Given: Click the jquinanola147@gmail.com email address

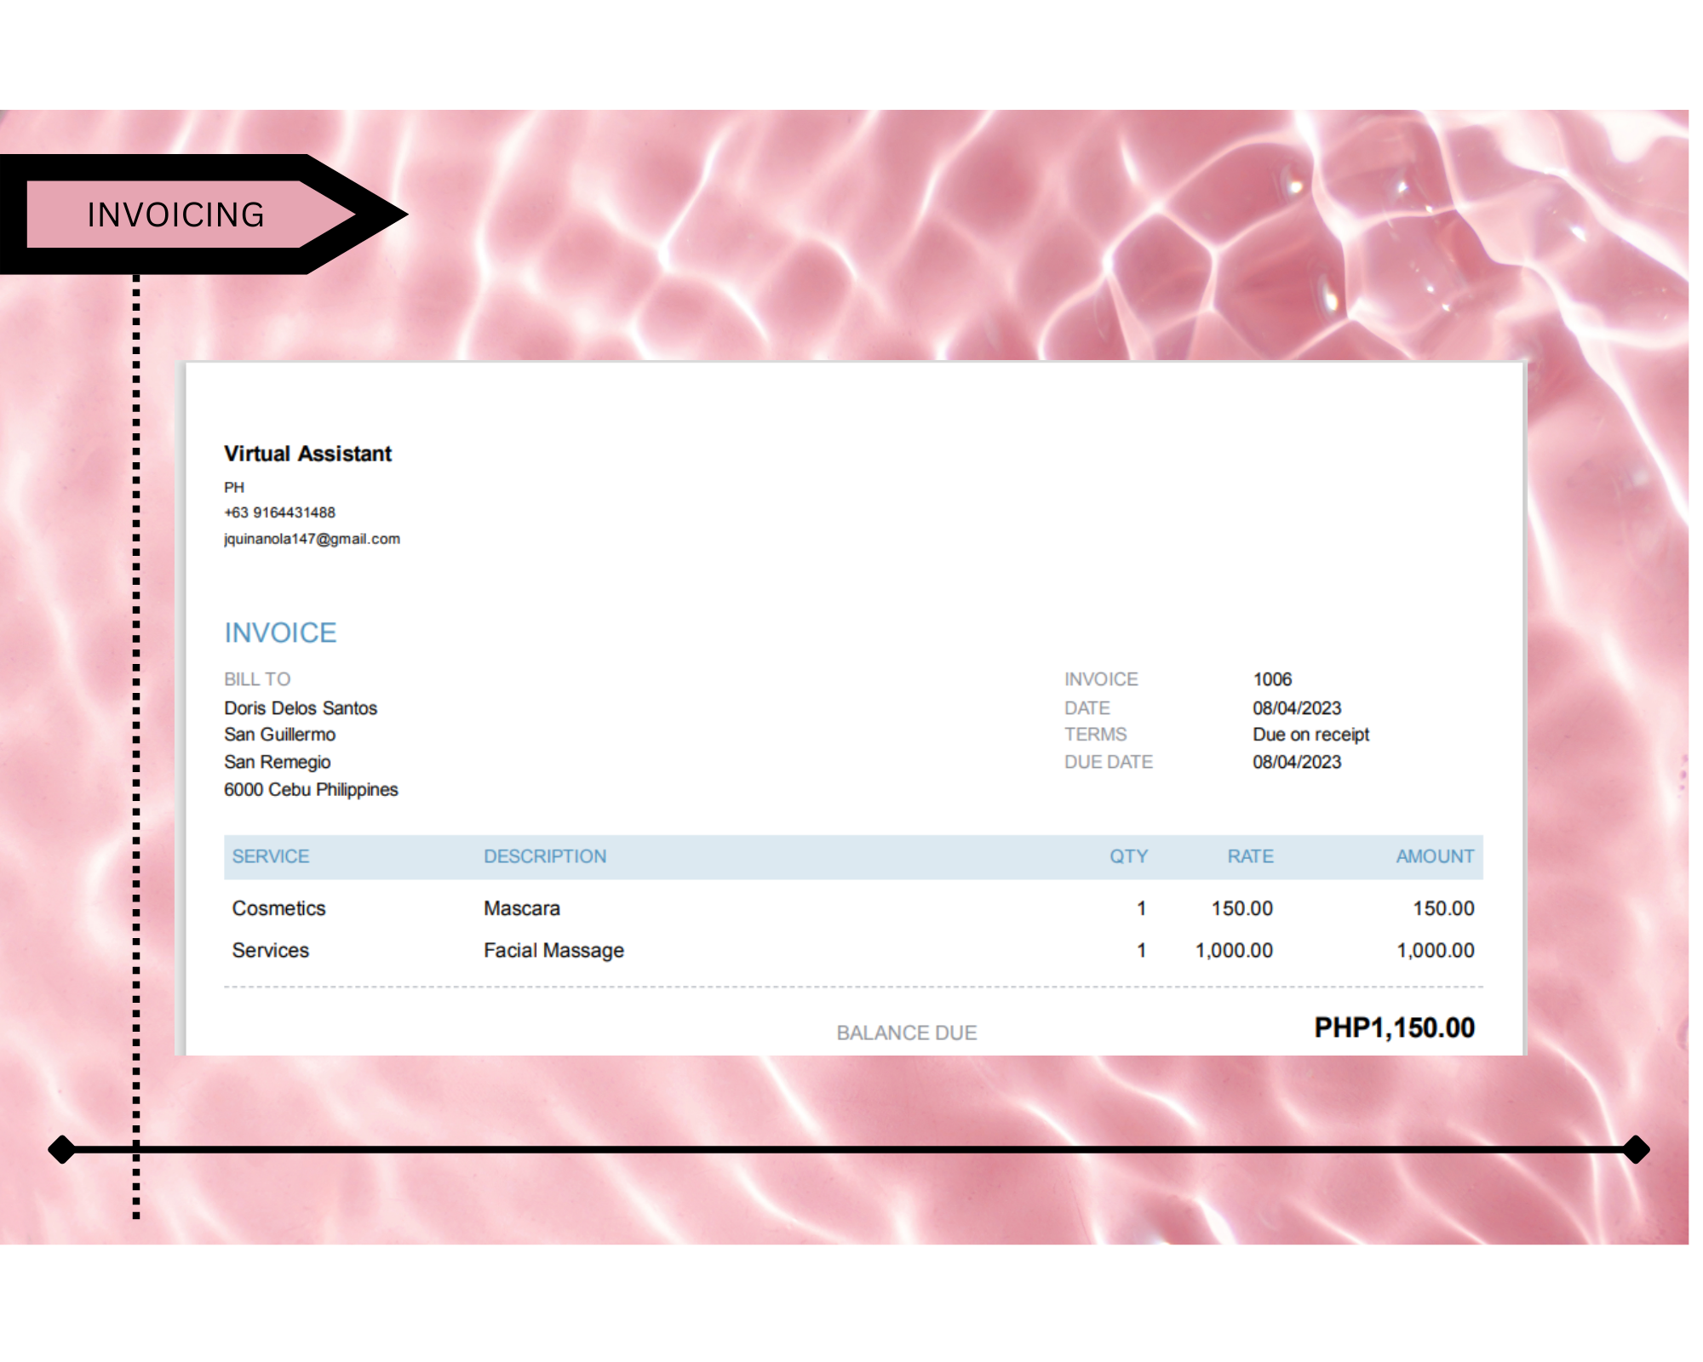Looking at the screenshot, I should pyautogui.click(x=312, y=539).
